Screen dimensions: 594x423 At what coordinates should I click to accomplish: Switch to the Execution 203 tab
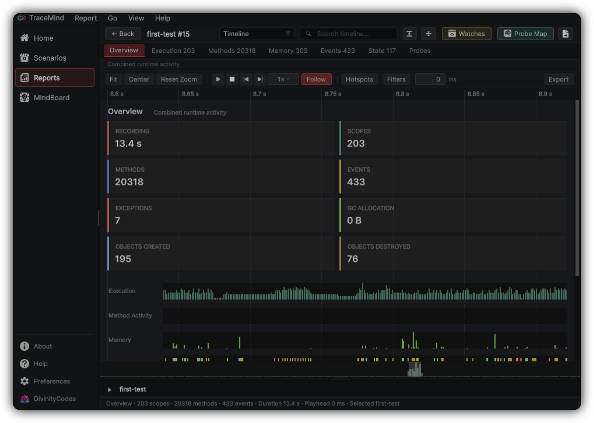173,51
